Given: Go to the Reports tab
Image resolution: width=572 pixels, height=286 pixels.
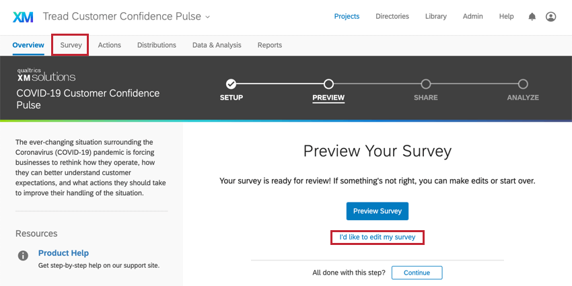Looking at the screenshot, I should point(270,45).
